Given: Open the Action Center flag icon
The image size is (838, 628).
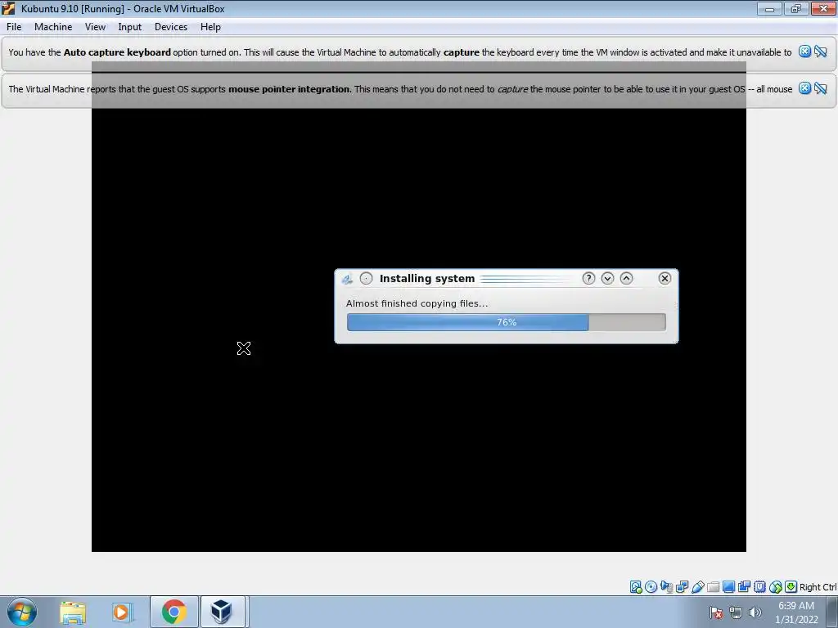Looking at the screenshot, I should (x=716, y=612).
